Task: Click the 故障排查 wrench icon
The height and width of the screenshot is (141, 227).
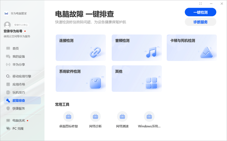Action: coord(8,100)
